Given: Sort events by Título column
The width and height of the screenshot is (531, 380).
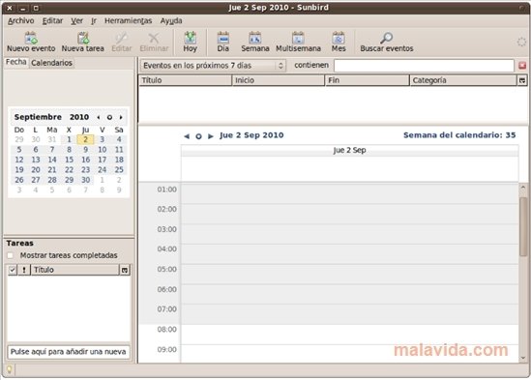Looking at the screenshot, I should [186, 80].
